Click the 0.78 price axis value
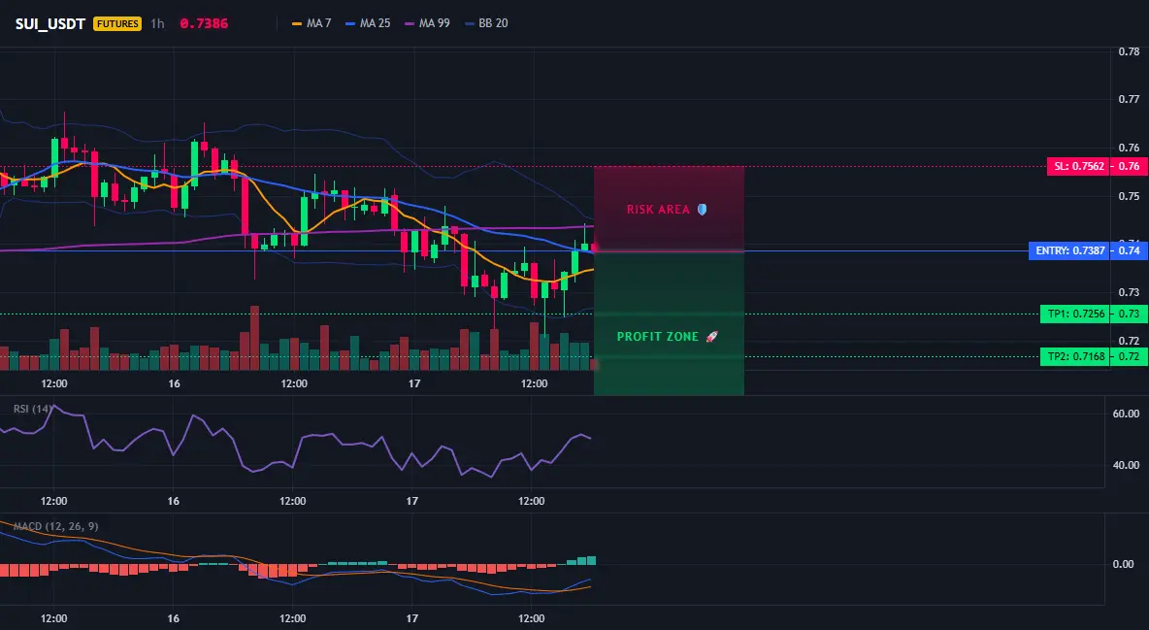 (1129, 51)
